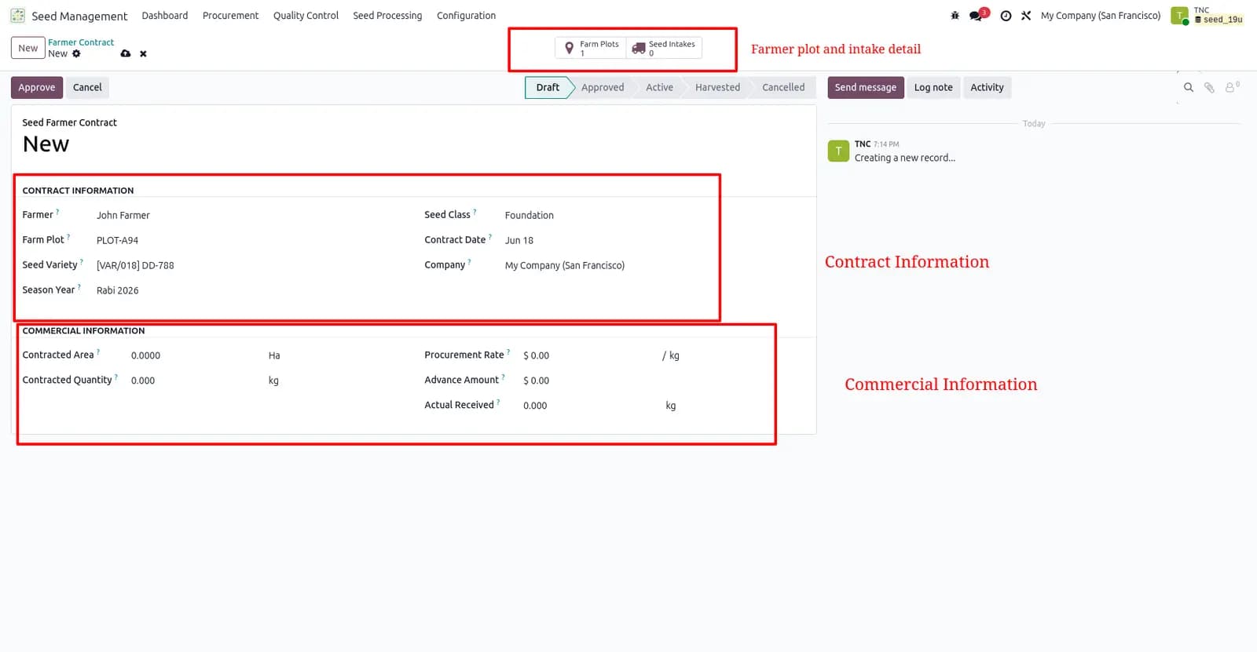This screenshot has width=1257, height=652.
Task: Click the Seed Management app icon
Action: [17, 16]
